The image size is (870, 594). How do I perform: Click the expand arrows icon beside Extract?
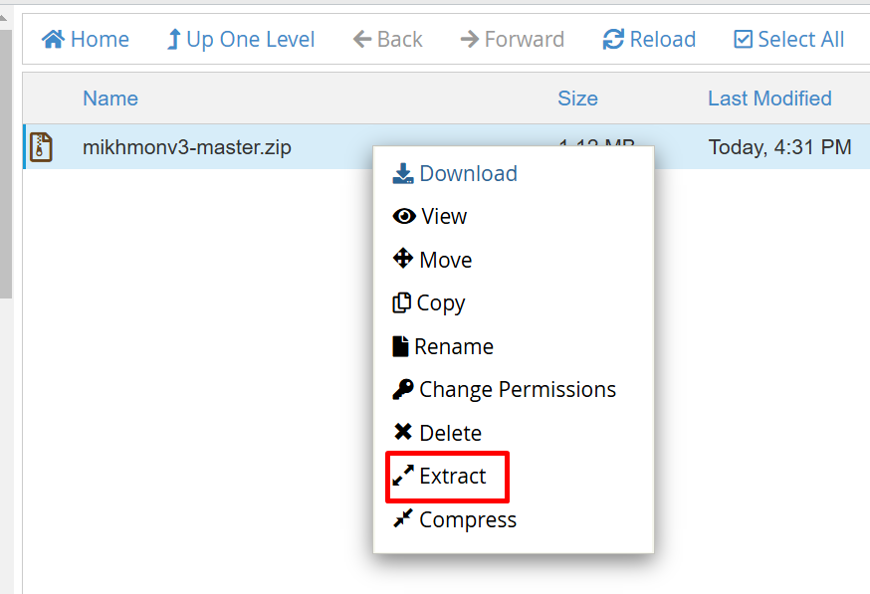click(x=403, y=476)
